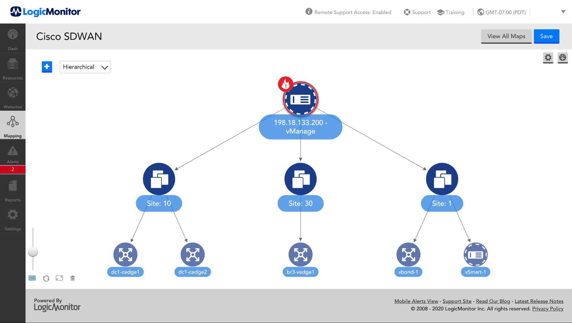Image resolution: width=572 pixels, height=323 pixels.
Task: Click the Remote Support Access info icon
Action: point(309,11)
